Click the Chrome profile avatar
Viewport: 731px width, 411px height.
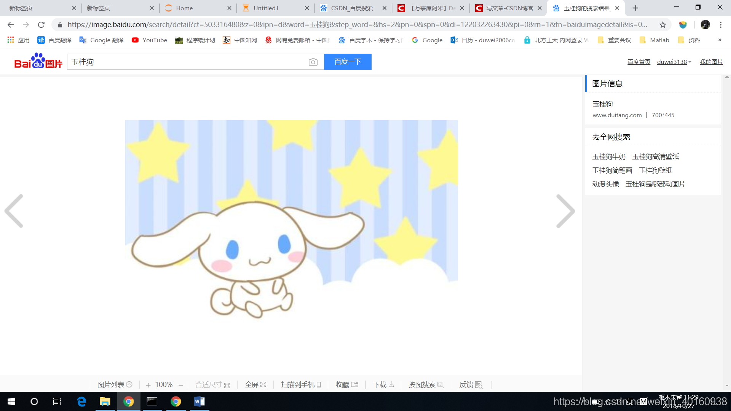click(x=705, y=25)
